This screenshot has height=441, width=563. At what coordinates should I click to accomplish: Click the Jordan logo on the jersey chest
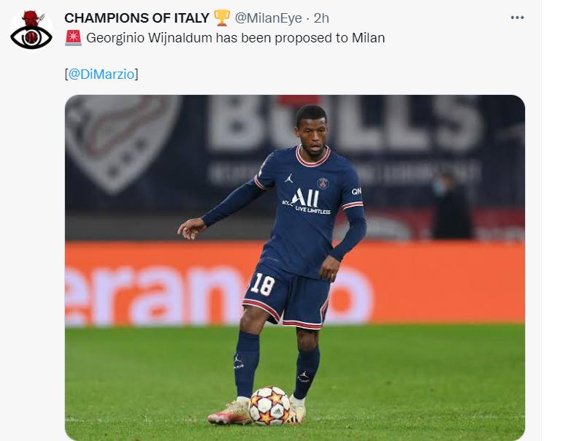click(x=289, y=178)
